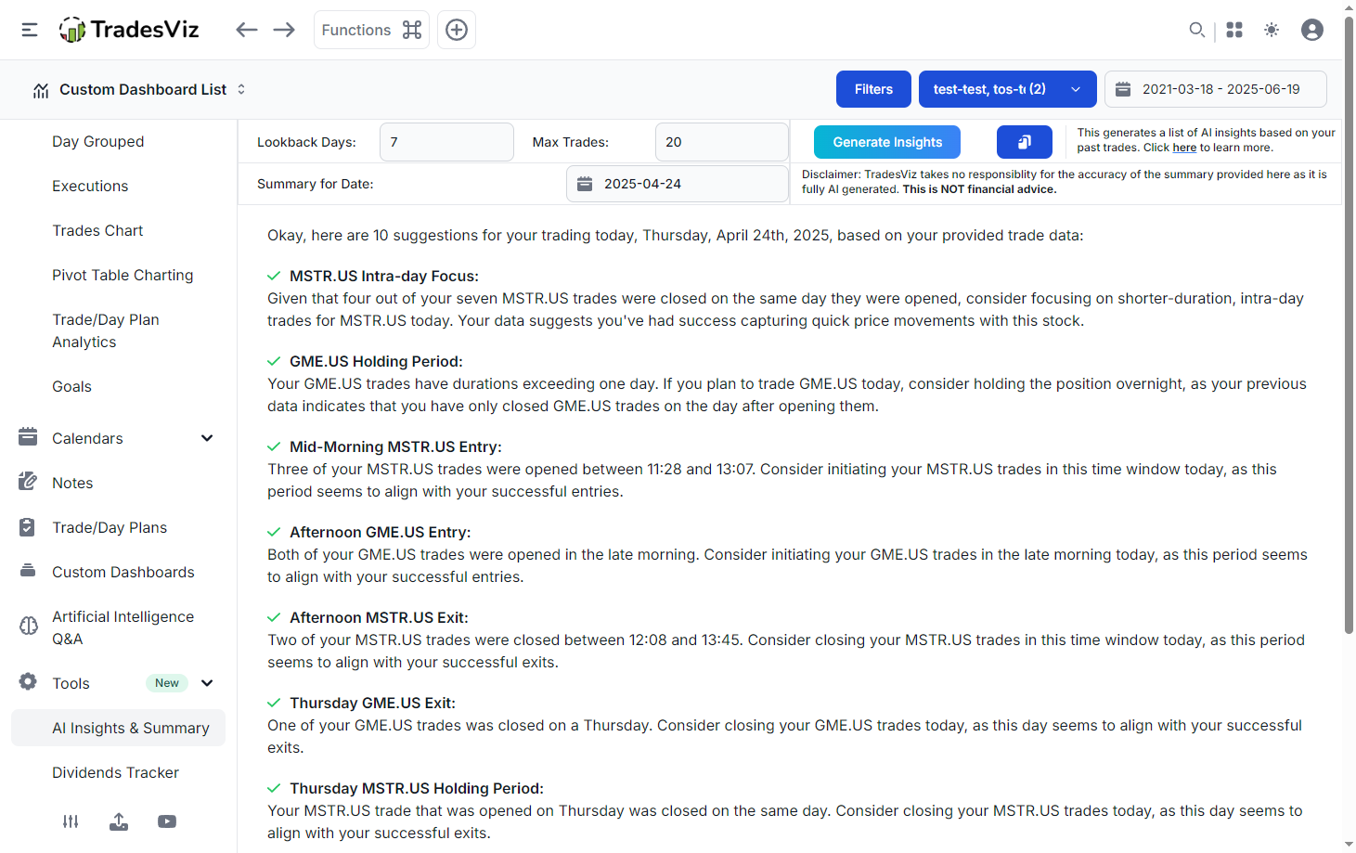Open Artificial Intelligence Q&A page
This screenshot has width=1356, height=853.
click(123, 627)
